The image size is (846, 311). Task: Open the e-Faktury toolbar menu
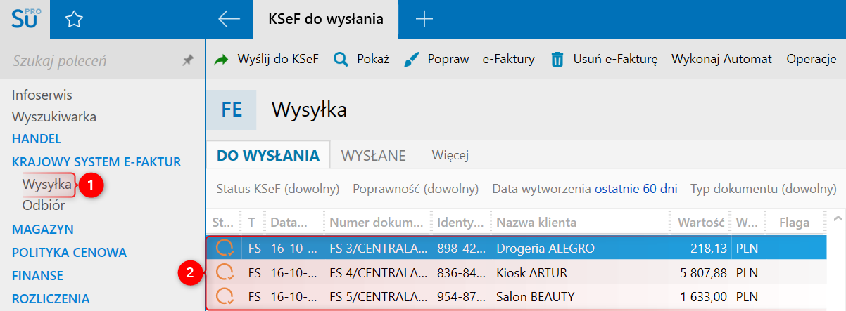tap(508, 60)
